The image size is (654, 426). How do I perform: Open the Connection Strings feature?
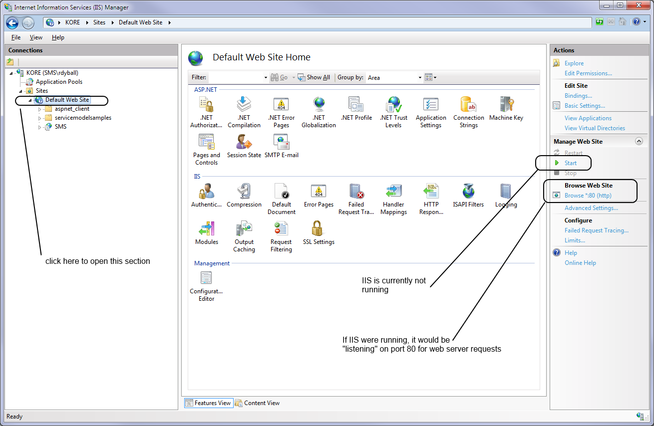point(468,105)
